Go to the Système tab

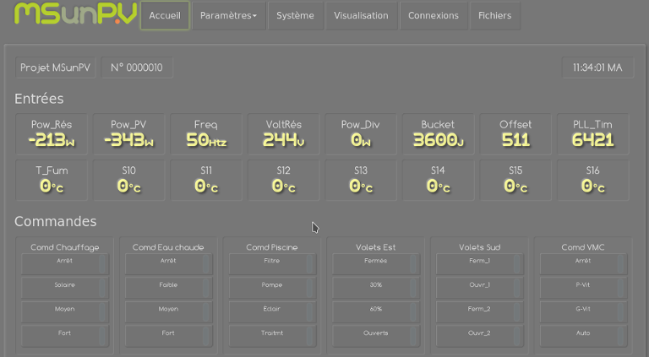point(295,15)
